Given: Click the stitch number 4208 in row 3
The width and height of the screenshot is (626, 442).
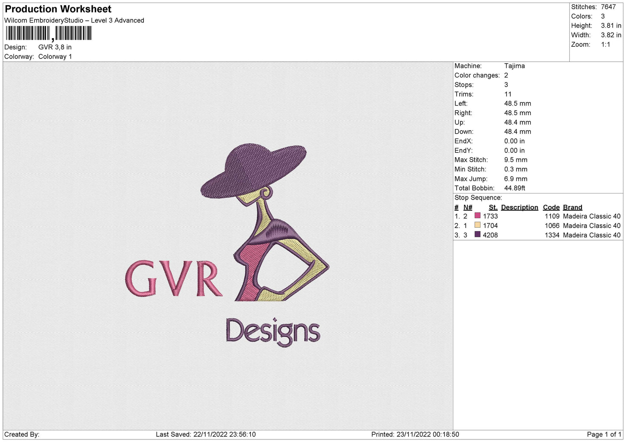Looking at the screenshot, I should (x=490, y=235).
